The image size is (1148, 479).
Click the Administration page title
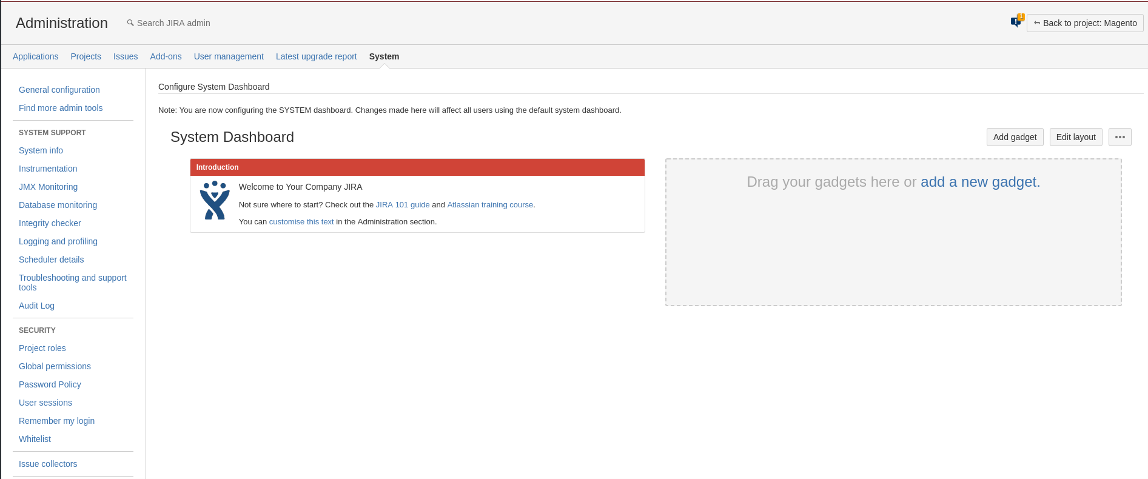tap(62, 23)
